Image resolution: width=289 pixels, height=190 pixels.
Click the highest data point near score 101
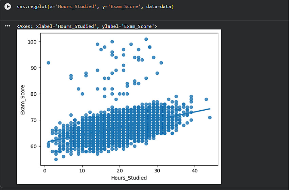(146, 39)
